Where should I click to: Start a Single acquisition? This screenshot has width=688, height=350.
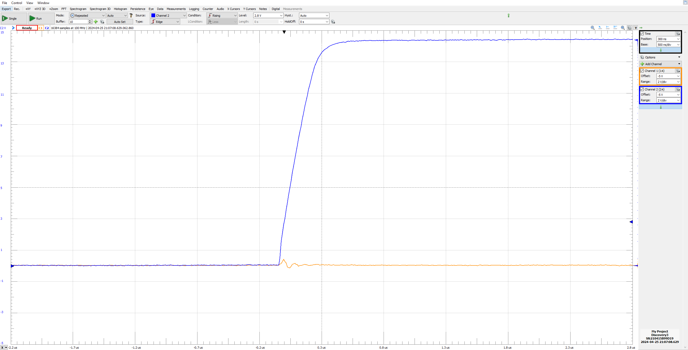point(14,18)
